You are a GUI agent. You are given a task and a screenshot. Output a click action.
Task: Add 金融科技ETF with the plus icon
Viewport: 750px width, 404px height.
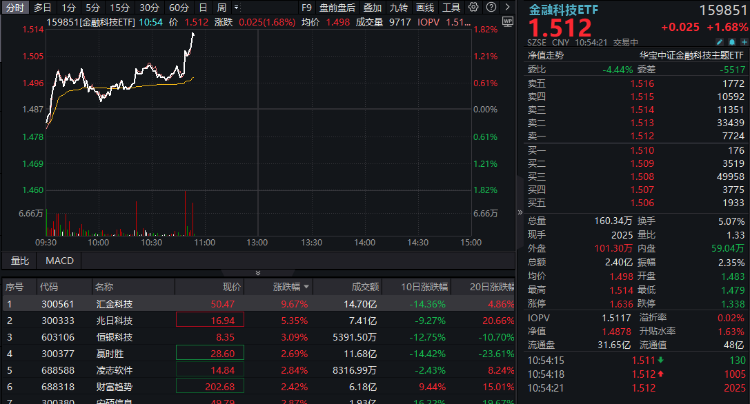click(x=744, y=41)
